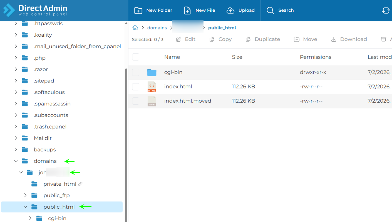Check the box for index.html.moved row
392x222 pixels.
(x=136, y=101)
